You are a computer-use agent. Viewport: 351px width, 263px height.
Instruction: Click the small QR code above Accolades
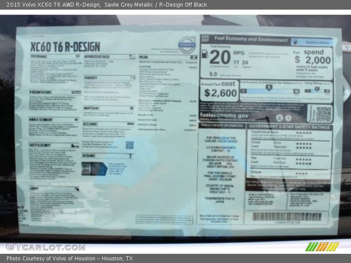click(129, 145)
